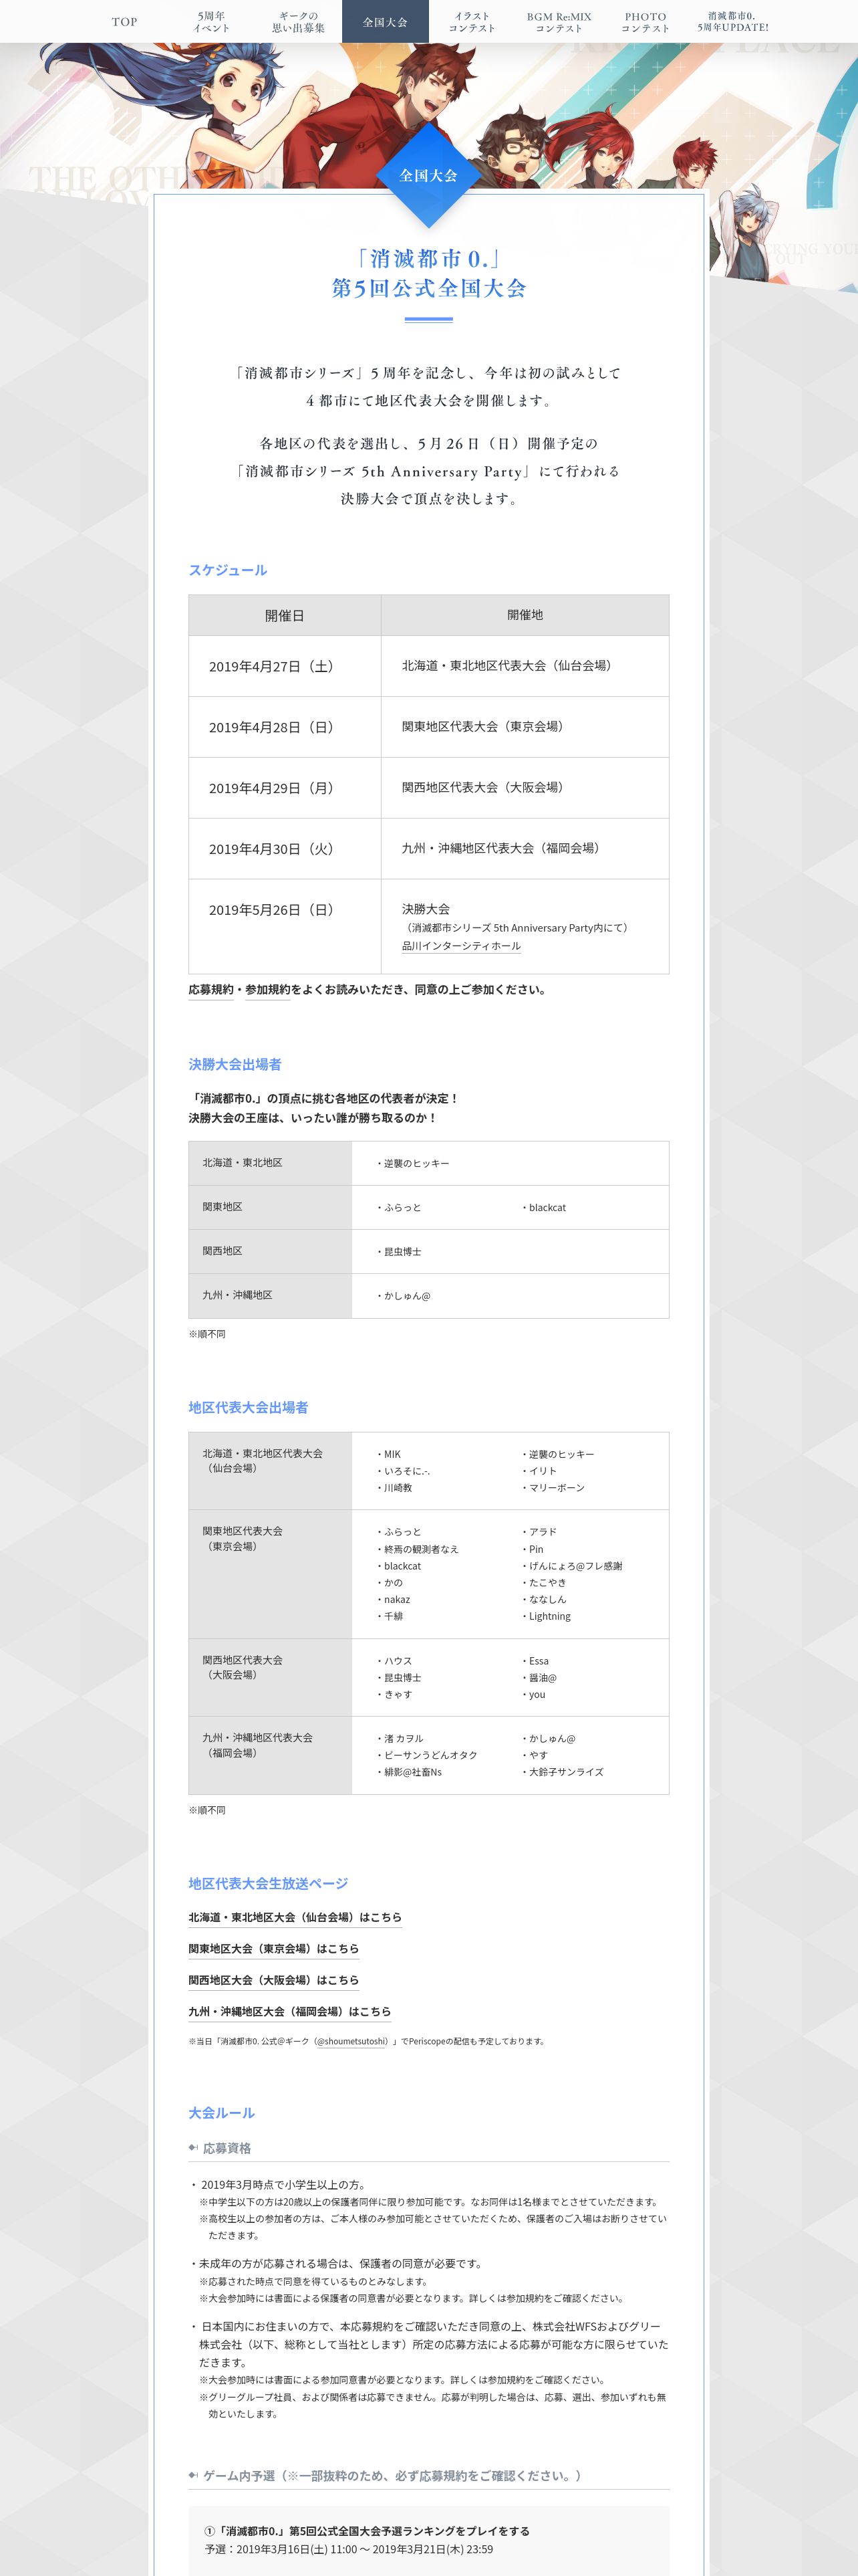Click participant name マリーボーン
858x2576 pixels.
(x=555, y=1487)
